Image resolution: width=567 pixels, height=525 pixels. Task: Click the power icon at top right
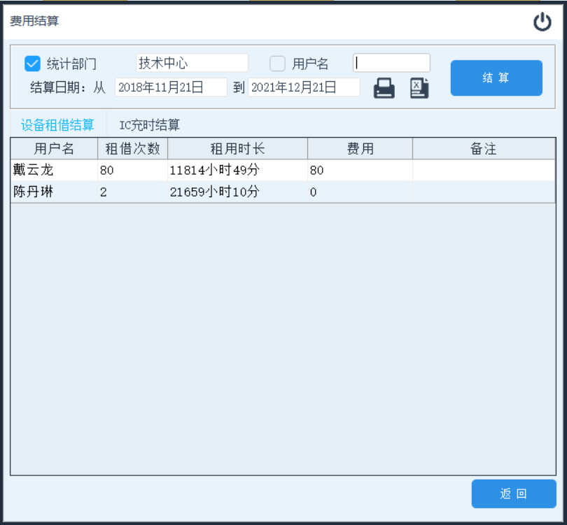(542, 22)
